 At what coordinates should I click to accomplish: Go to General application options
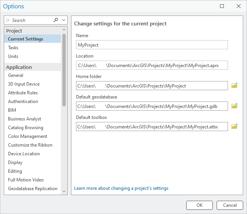click(x=16, y=75)
